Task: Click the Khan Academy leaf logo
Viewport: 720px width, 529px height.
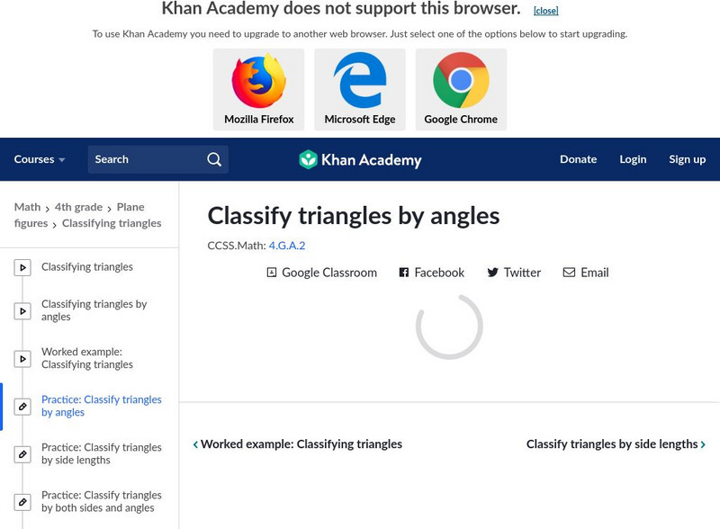Action: pyautogui.click(x=309, y=160)
